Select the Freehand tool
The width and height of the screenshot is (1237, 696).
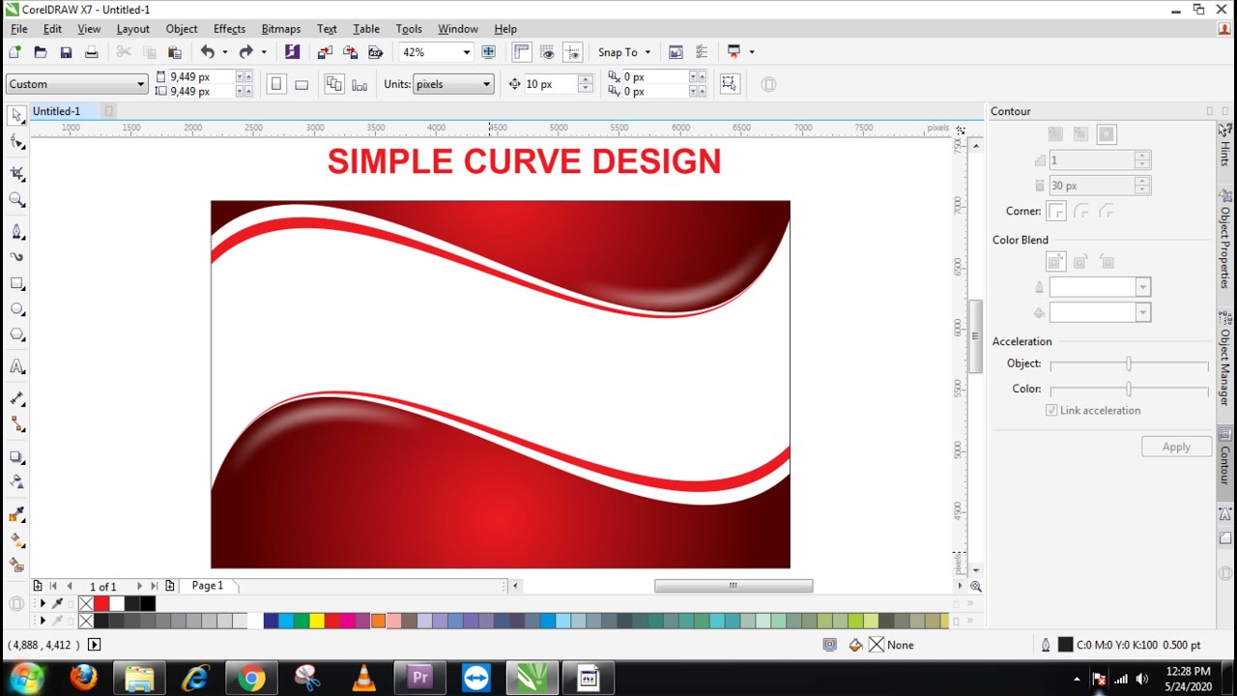[x=16, y=232]
